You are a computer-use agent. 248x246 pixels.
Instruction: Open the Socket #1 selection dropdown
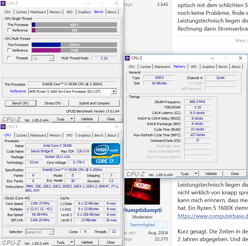coord(40,232)
